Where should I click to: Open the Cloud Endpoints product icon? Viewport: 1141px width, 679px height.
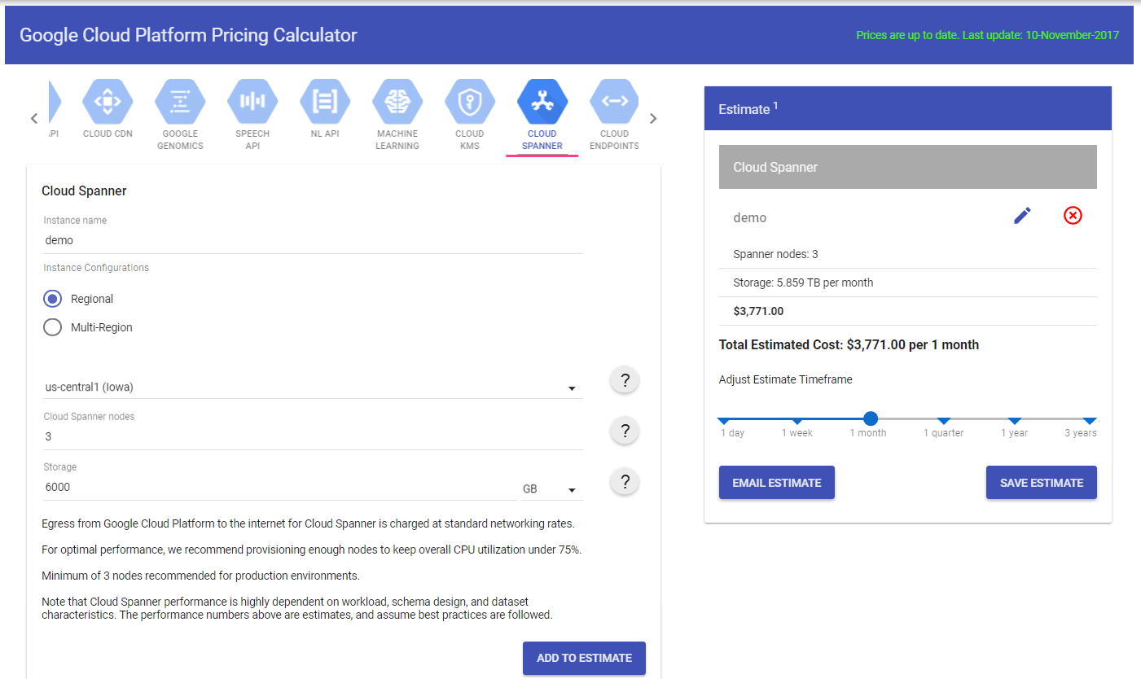pyautogui.click(x=614, y=102)
